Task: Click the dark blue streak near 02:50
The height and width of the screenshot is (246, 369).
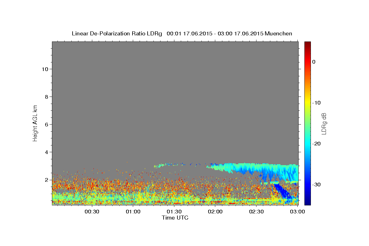Action: [283, 192]
